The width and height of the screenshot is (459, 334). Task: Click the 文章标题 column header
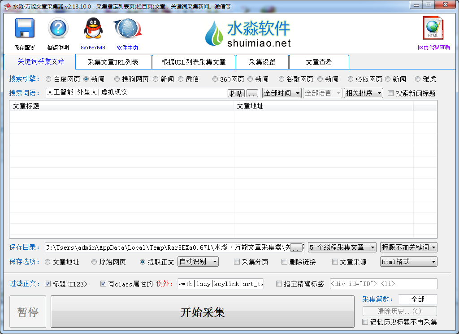(122, 106)
